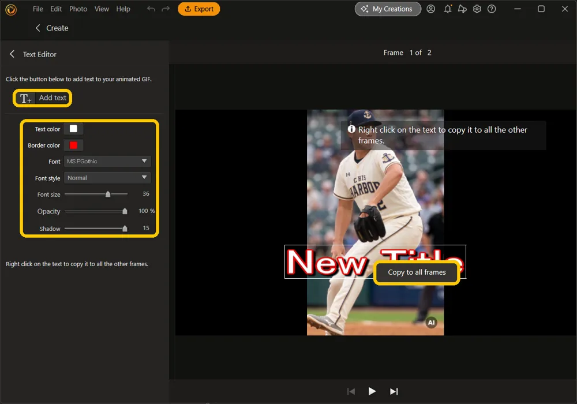Click the undo arrow icon

151,9
